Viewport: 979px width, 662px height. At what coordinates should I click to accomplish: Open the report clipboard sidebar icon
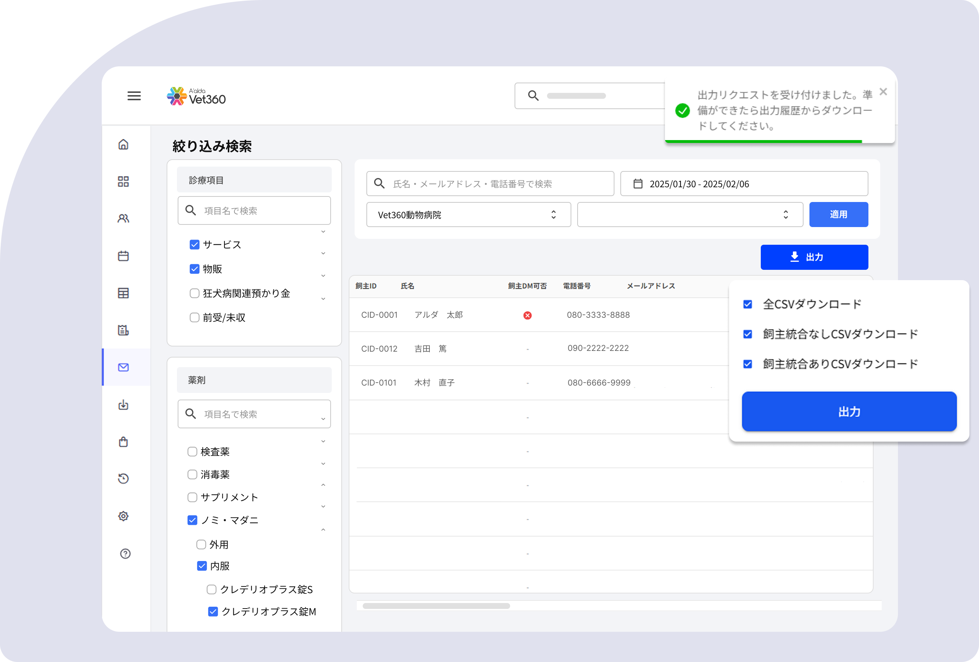123,330
